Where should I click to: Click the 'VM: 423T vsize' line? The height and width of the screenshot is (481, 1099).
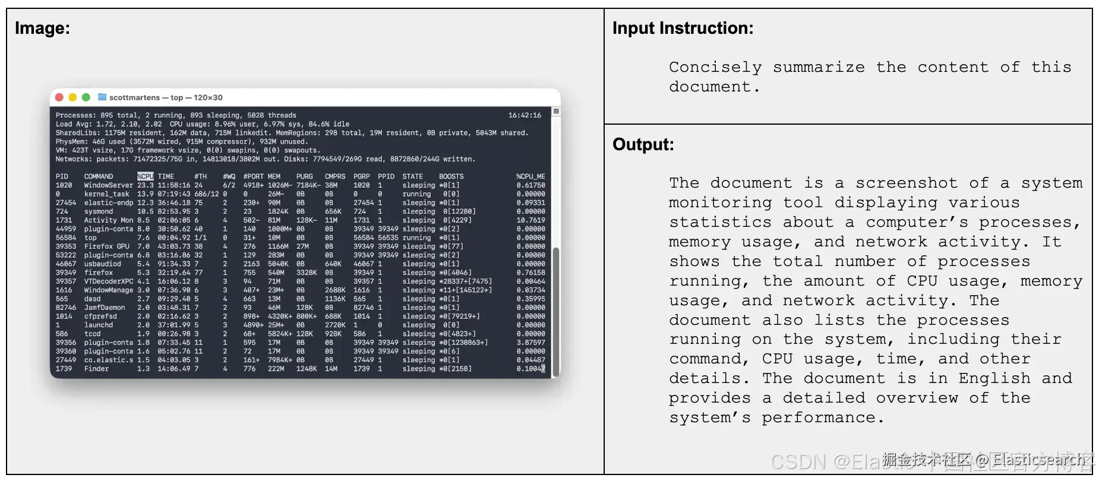pos(188,150)
